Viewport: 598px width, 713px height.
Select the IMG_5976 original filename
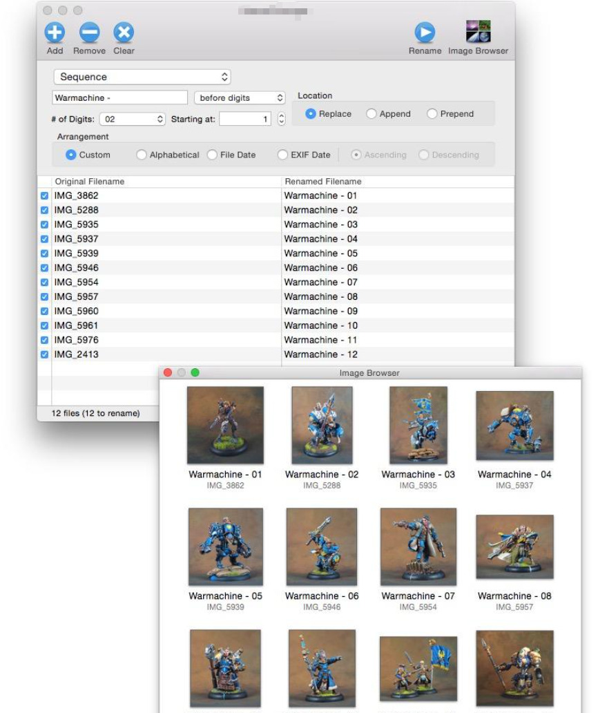[x=77, y=340]
